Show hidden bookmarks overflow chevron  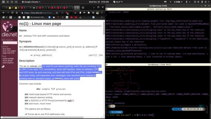[102, 17]
